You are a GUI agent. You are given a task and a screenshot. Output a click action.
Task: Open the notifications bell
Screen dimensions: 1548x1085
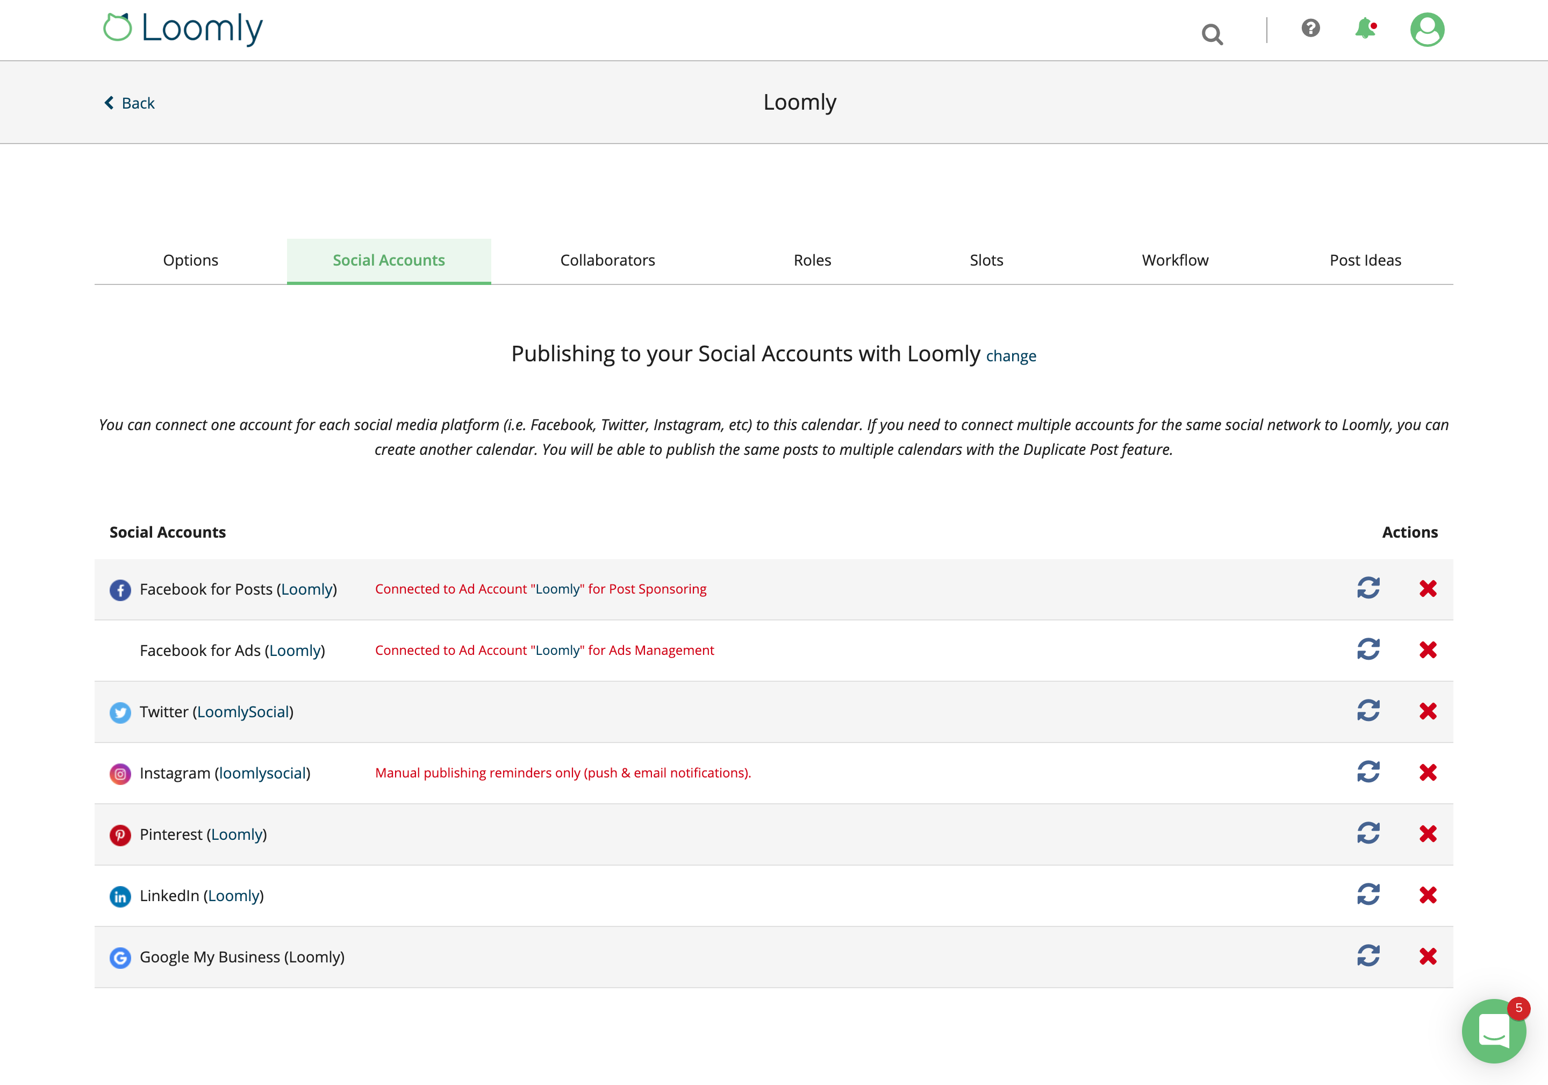[x=1365, y=28]
